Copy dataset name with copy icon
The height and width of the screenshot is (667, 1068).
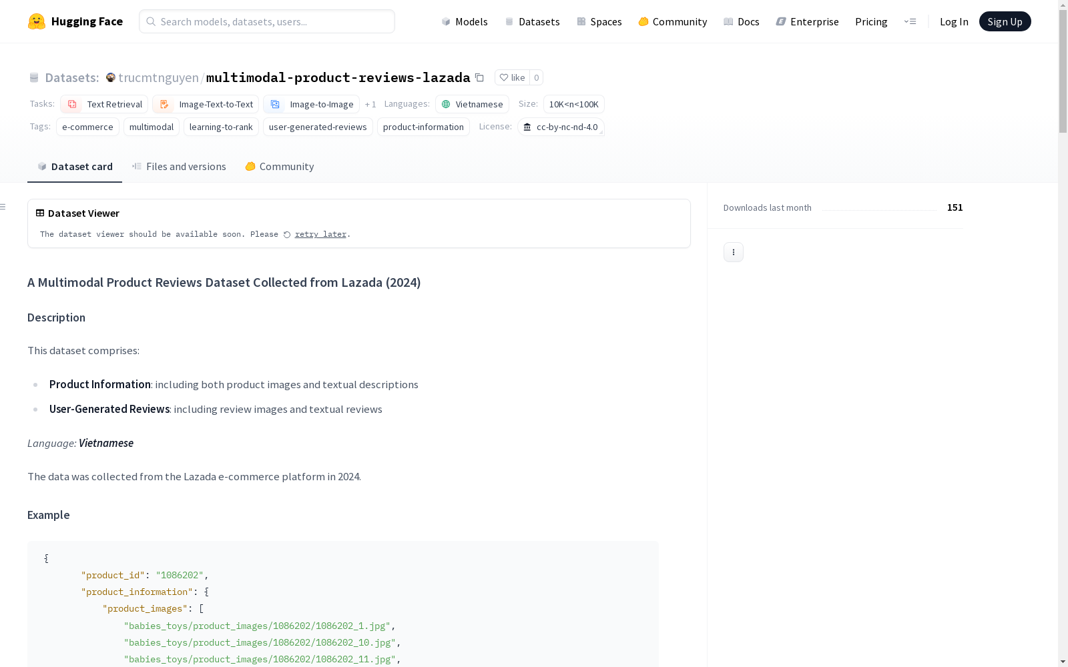479,77
